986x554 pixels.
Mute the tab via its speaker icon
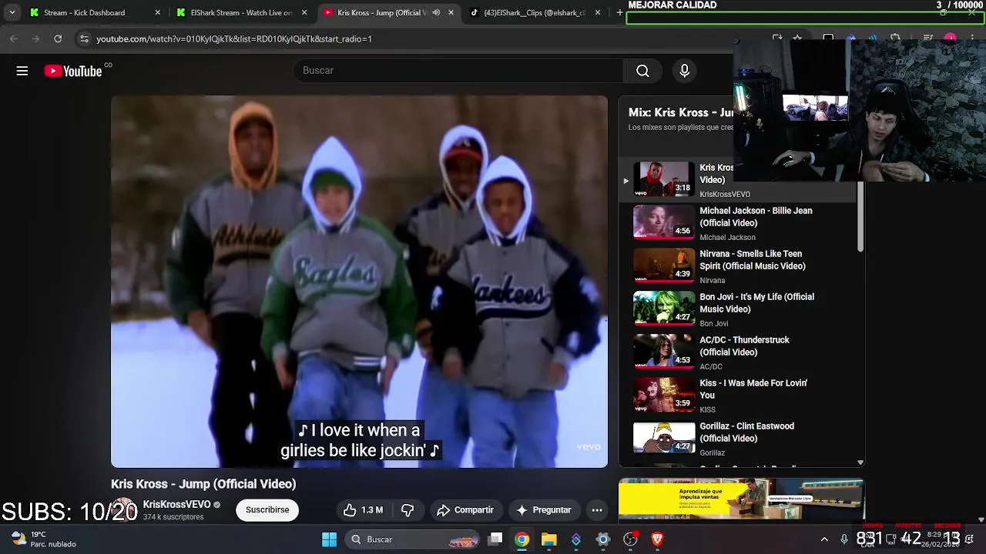436,12
